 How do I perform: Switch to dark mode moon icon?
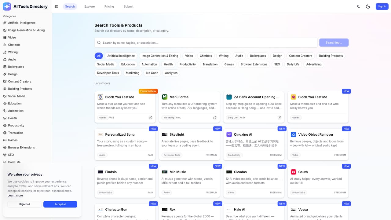368,6
